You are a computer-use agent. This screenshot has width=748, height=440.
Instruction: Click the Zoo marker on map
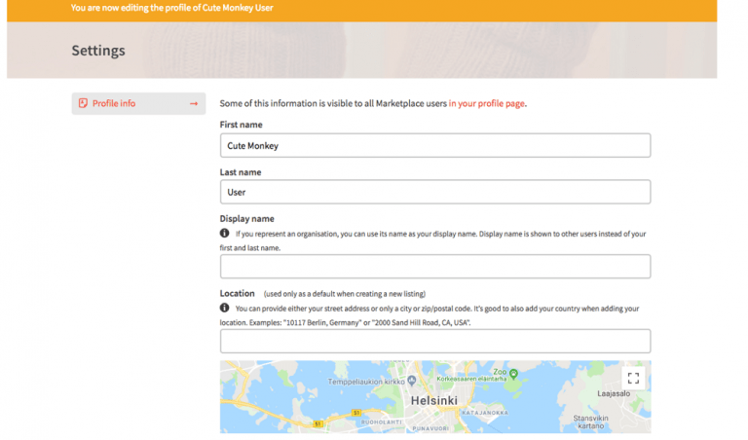[514, 373]
